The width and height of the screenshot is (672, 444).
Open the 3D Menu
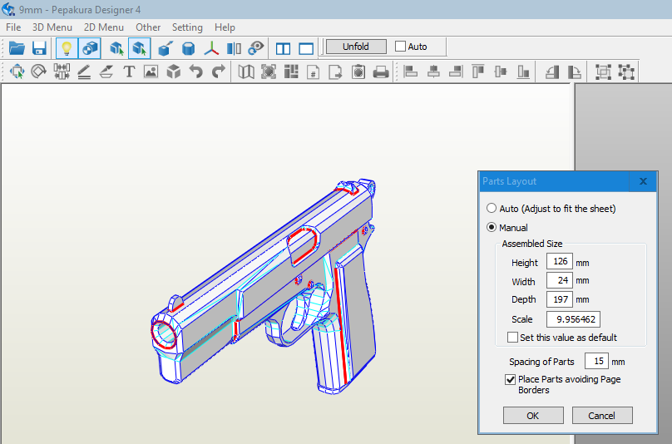pyautogui.click(x=52, y=27)
